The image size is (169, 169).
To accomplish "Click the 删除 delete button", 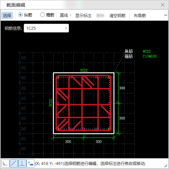I will point(100,15).
